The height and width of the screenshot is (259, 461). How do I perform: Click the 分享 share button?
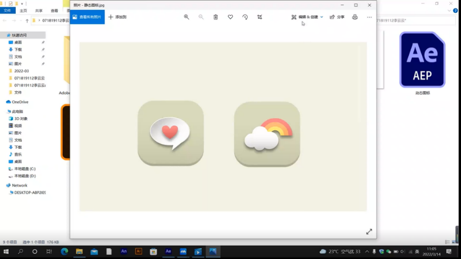pos(337,17)
